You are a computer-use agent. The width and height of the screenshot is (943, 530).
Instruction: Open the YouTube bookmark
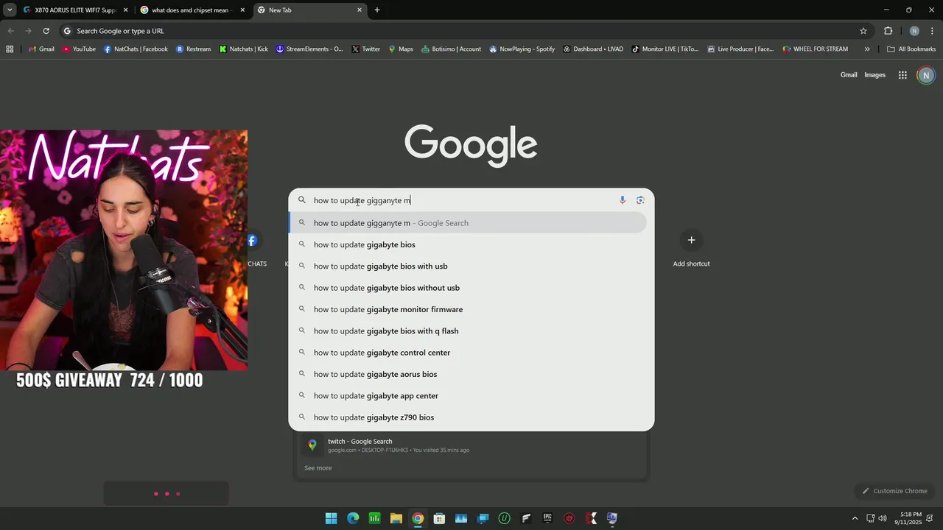(x=79, y=49)
